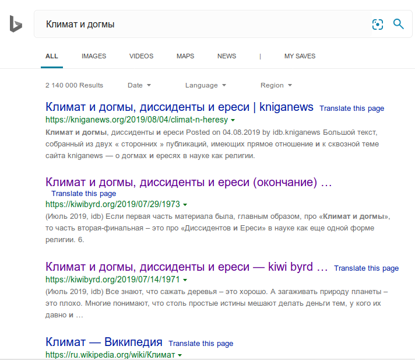Screen dimensions: 415x360
Task: Click the Bing logo icon
Action: [x=16, y=24]
